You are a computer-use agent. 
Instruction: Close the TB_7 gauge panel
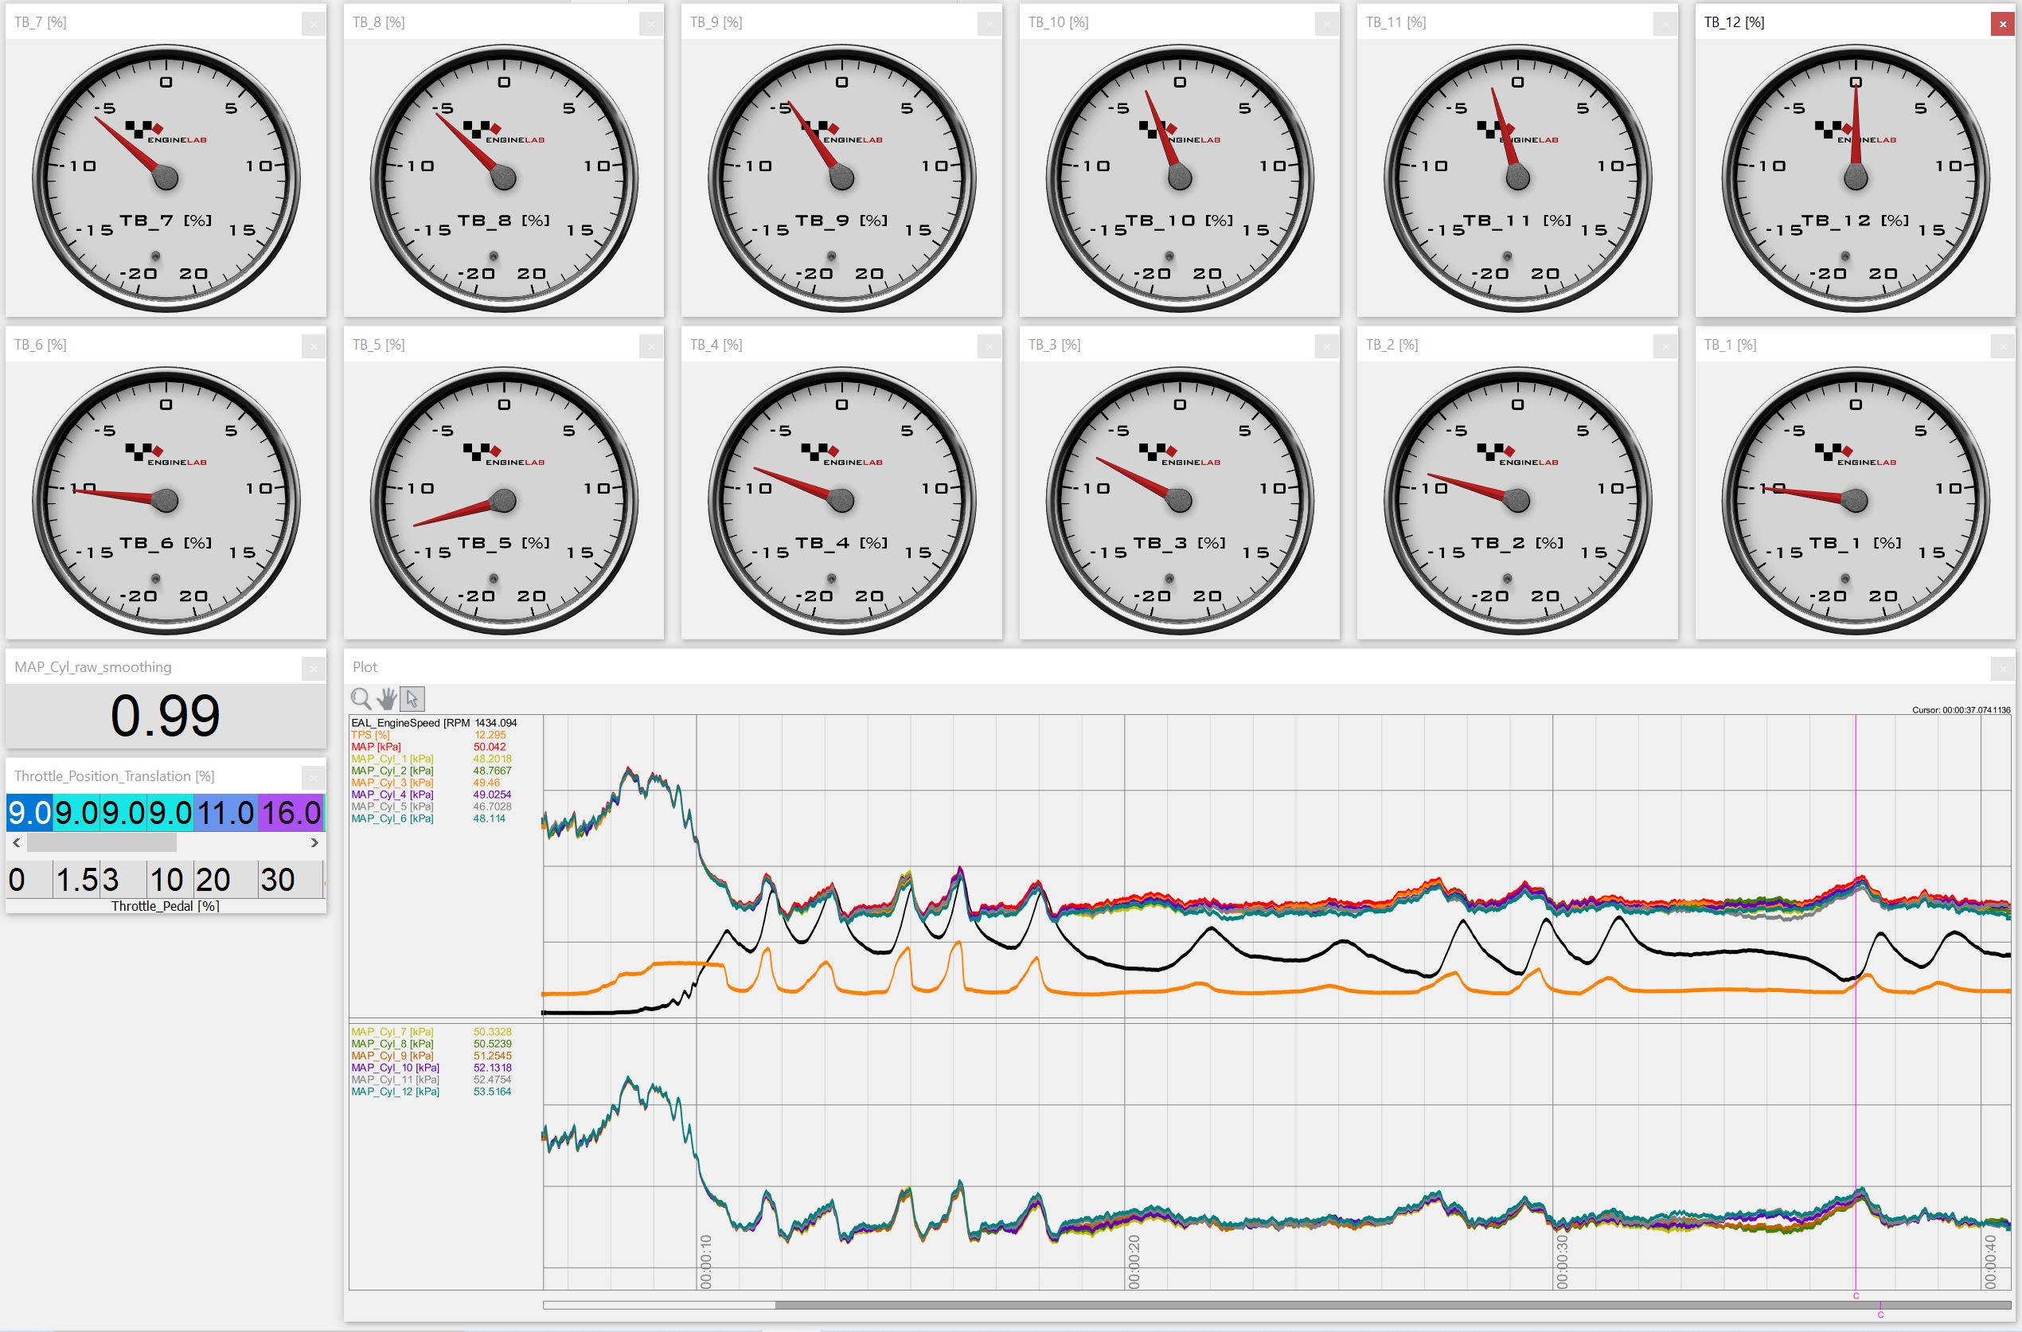[x=313, y=24]
